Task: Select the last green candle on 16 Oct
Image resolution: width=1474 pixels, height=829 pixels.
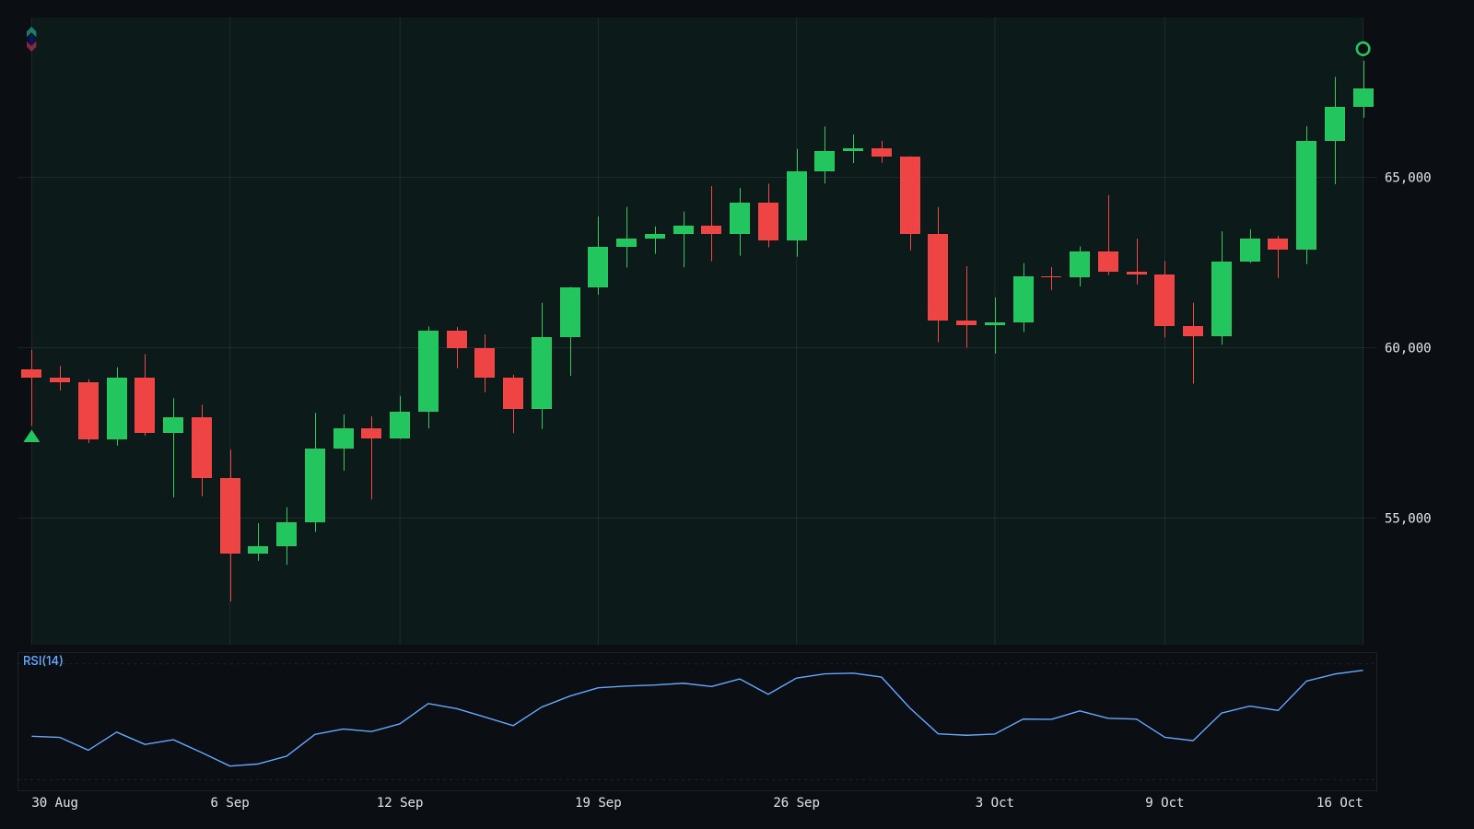Action: 1363,98
